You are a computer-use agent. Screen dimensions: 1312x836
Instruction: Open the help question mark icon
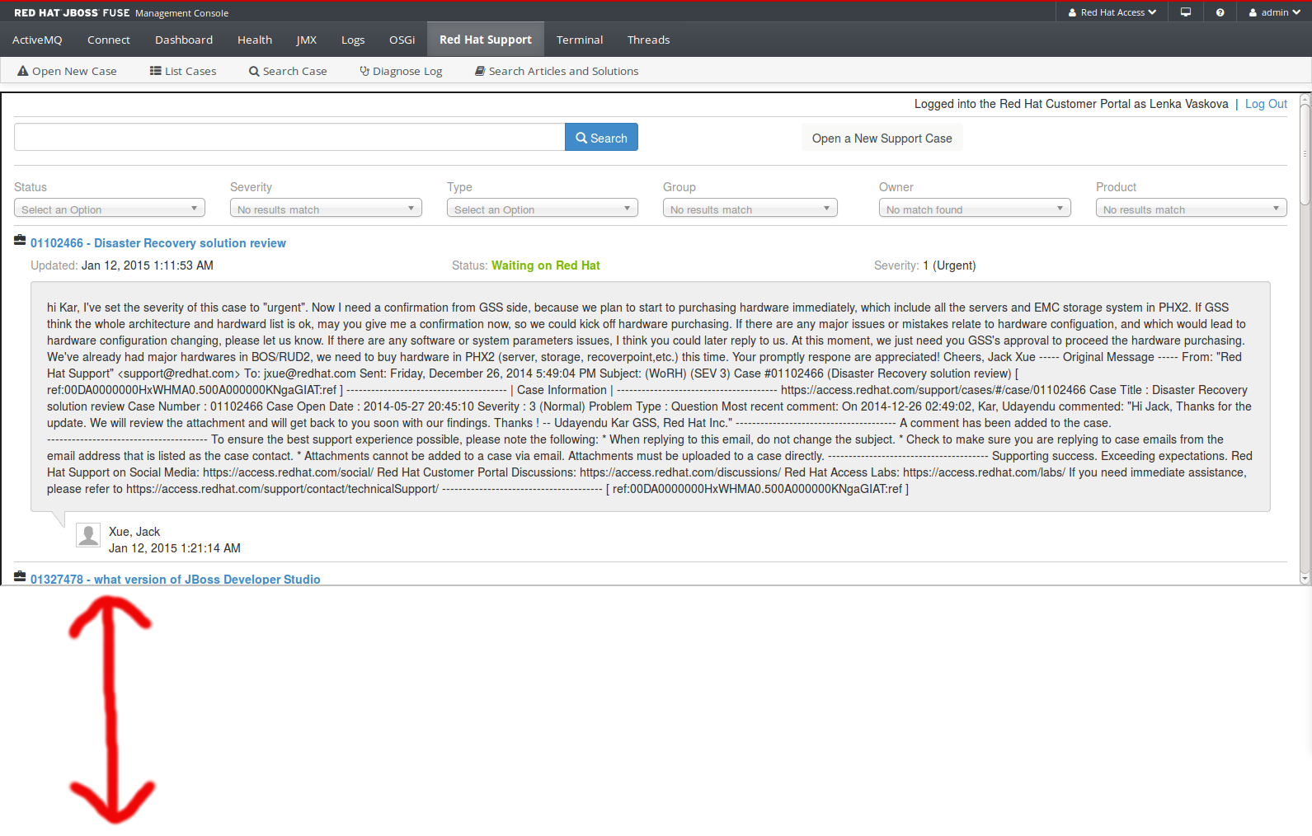point(1220,12)
